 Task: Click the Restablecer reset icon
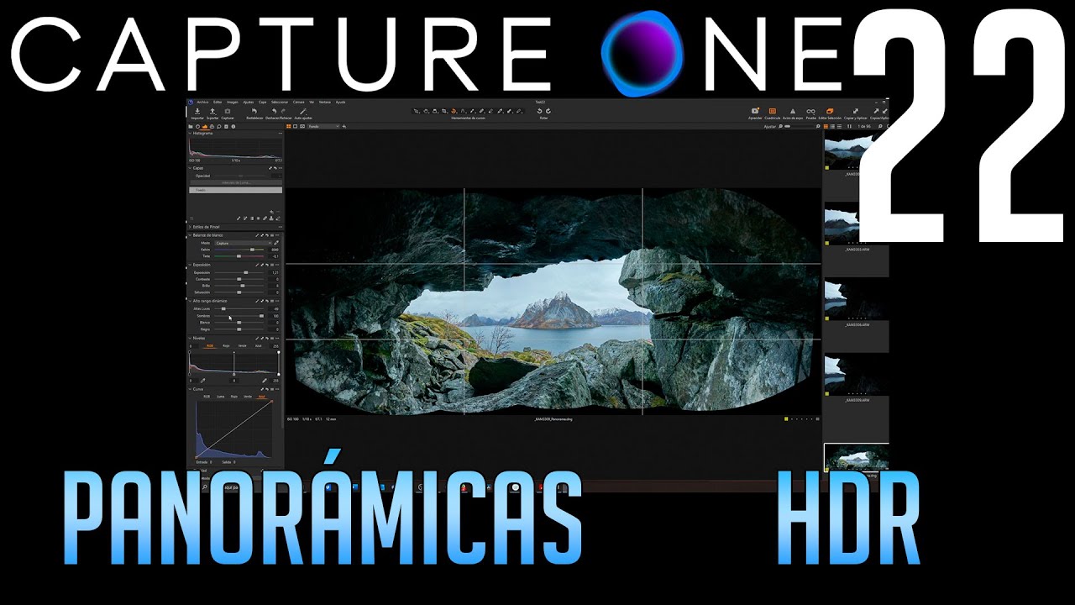254,111
